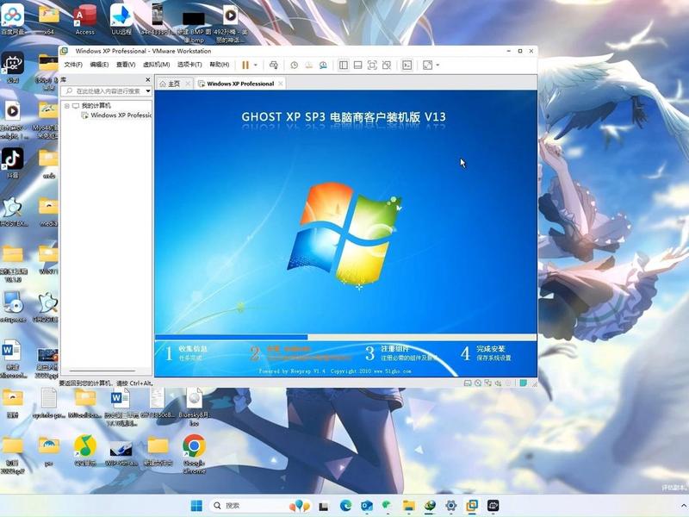Open Settings gear from the taskbar

(x=450, y=506)
